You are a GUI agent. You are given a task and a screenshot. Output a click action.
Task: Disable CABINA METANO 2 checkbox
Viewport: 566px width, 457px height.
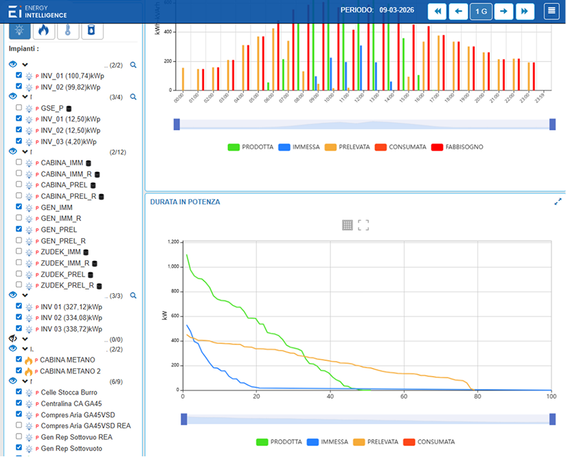point(19,371)
